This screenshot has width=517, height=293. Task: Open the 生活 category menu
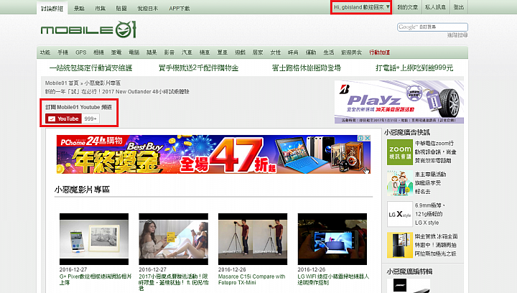pos(329,52)
